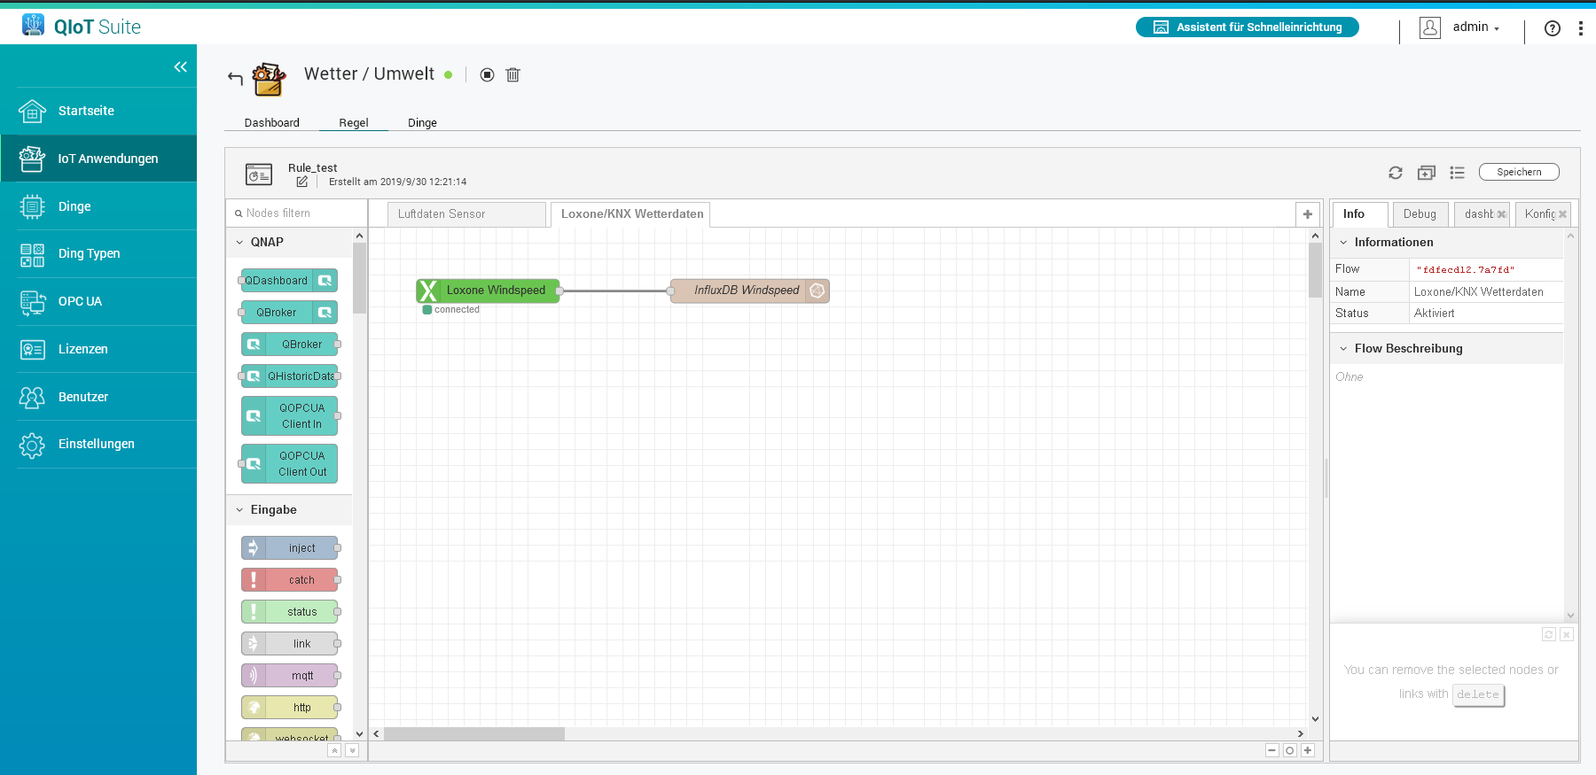Screen dimensions: 1596x775
Task: Add a new flow tab
Action: [1307, 214]
